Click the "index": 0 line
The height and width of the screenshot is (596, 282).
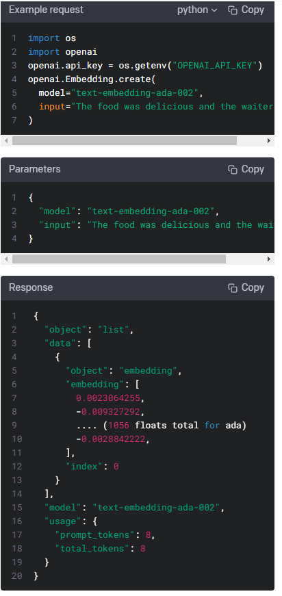coord(92,467)
